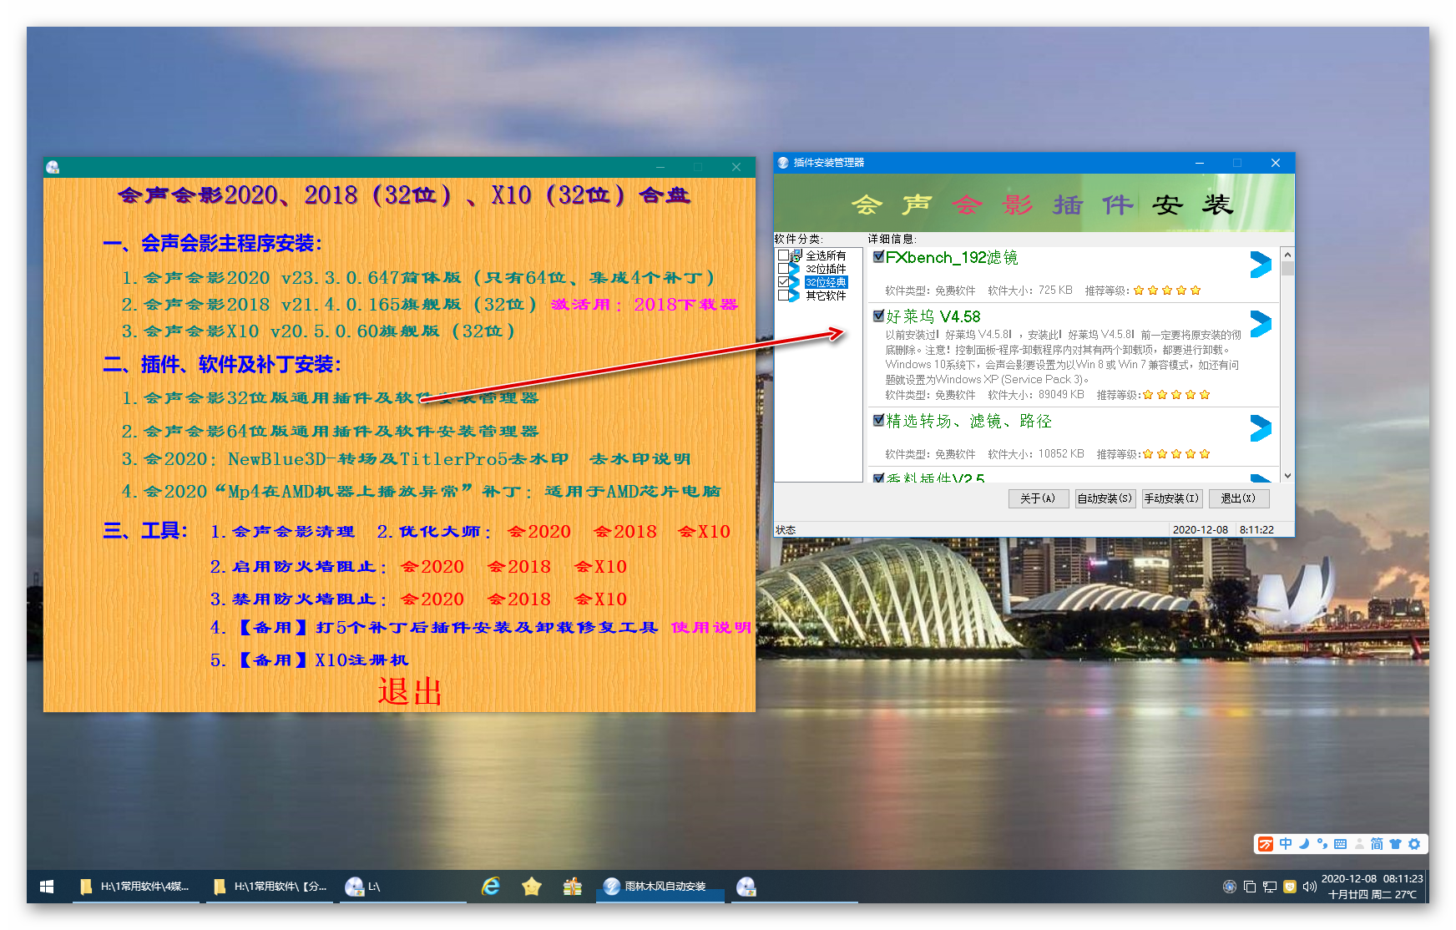Click the 会声会影清理 tool link
Screen dimensions: 1456x930
click(282, 532)
